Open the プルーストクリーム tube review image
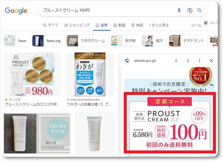This screenshot has height=162, width=223. click(37, 133)
